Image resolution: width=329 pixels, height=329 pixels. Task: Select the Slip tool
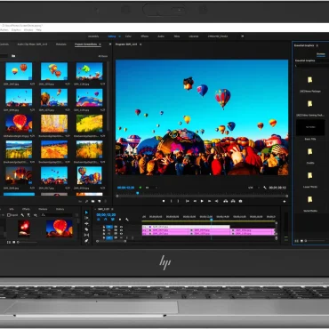tap(86, 235)
